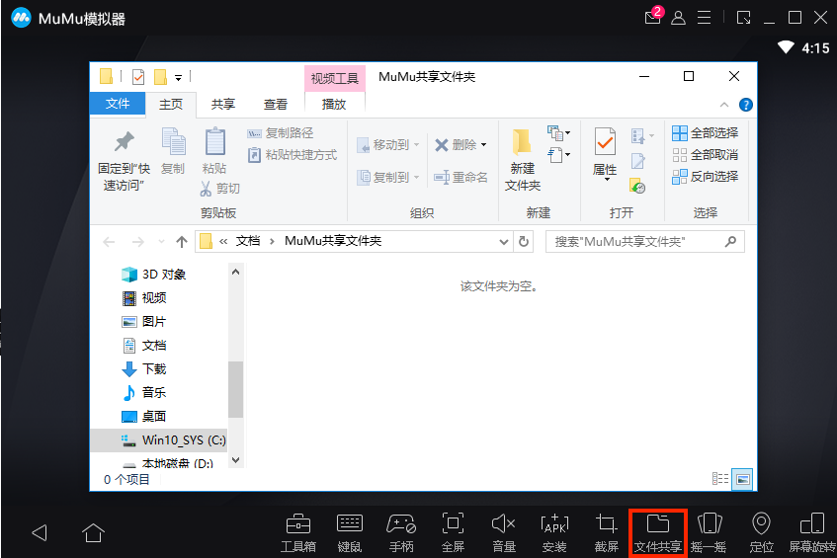Trigger shake gesture (摇一摇)
Image resolution: width=837 pixels, height=558 pixels.
[709, 532]
